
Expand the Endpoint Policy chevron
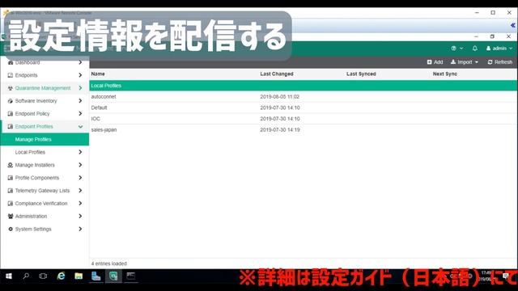point(80,114)
